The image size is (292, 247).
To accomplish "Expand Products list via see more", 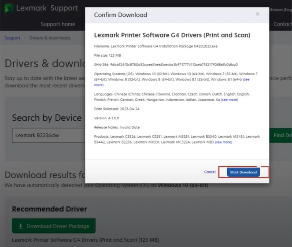I will coord(223,142).
